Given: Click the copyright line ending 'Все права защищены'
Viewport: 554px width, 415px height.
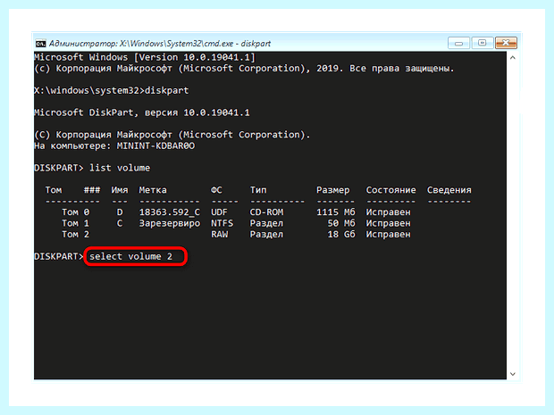Looking at the screenshot, I should pyautogui.click(x=244, y=68).
